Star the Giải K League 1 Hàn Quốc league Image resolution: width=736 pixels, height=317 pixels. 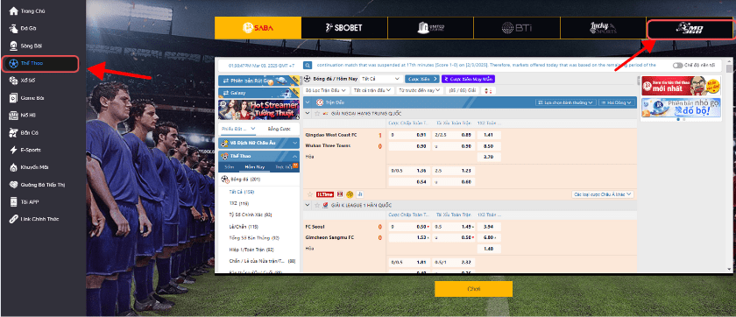tap(317, 205)
